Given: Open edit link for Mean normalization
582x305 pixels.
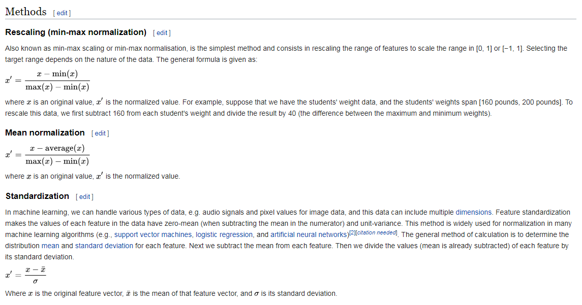Looking at the screenshot, I should coord(100,133).
